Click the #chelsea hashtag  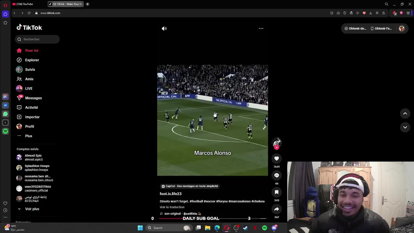coord(258,201)
